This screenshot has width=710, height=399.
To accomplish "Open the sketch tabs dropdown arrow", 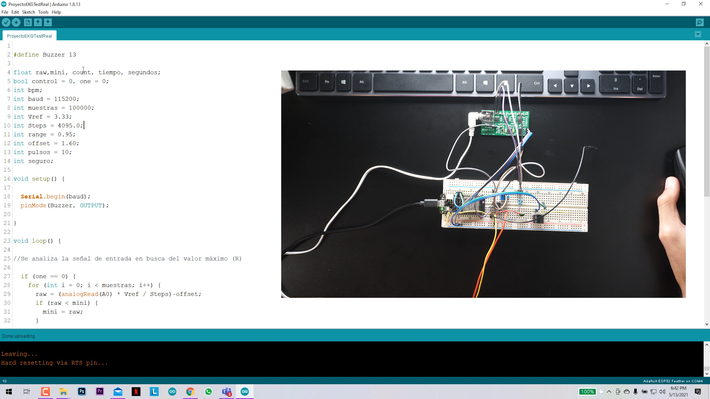I will (x=698, y=34).
